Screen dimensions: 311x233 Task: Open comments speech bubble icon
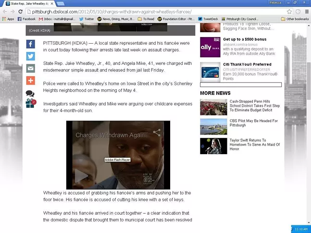[x=30, y=93]
